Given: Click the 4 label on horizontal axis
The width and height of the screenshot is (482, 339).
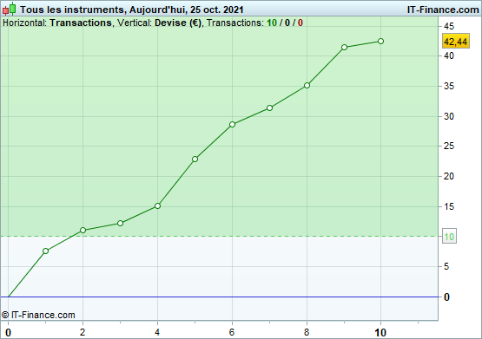Looking at the screenshot, I should pos(157,332).
